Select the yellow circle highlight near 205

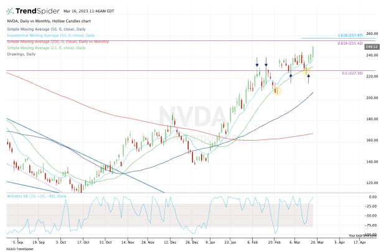click(x=277, y=91)
